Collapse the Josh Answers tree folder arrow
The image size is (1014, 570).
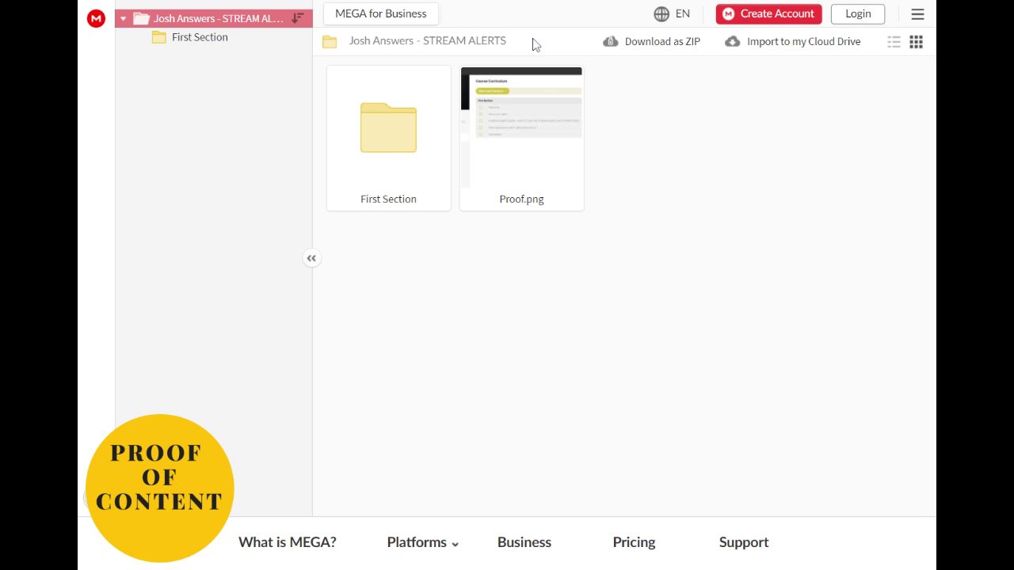pos(123,18)
